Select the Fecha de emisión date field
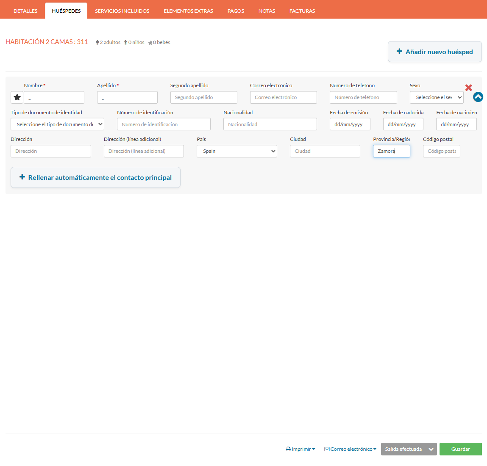 [x=350, y=124]
